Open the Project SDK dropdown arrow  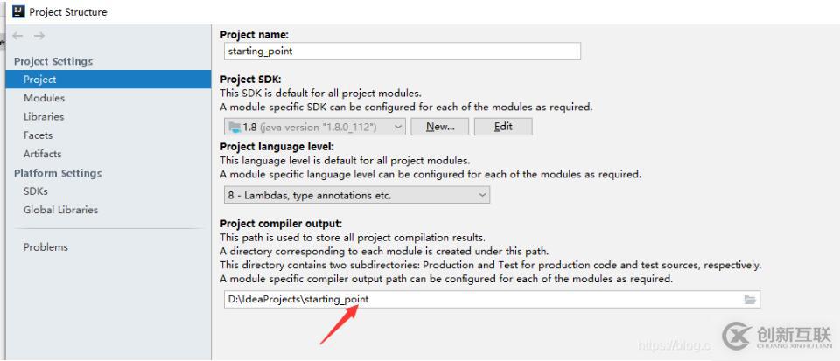tap(398, 127)
